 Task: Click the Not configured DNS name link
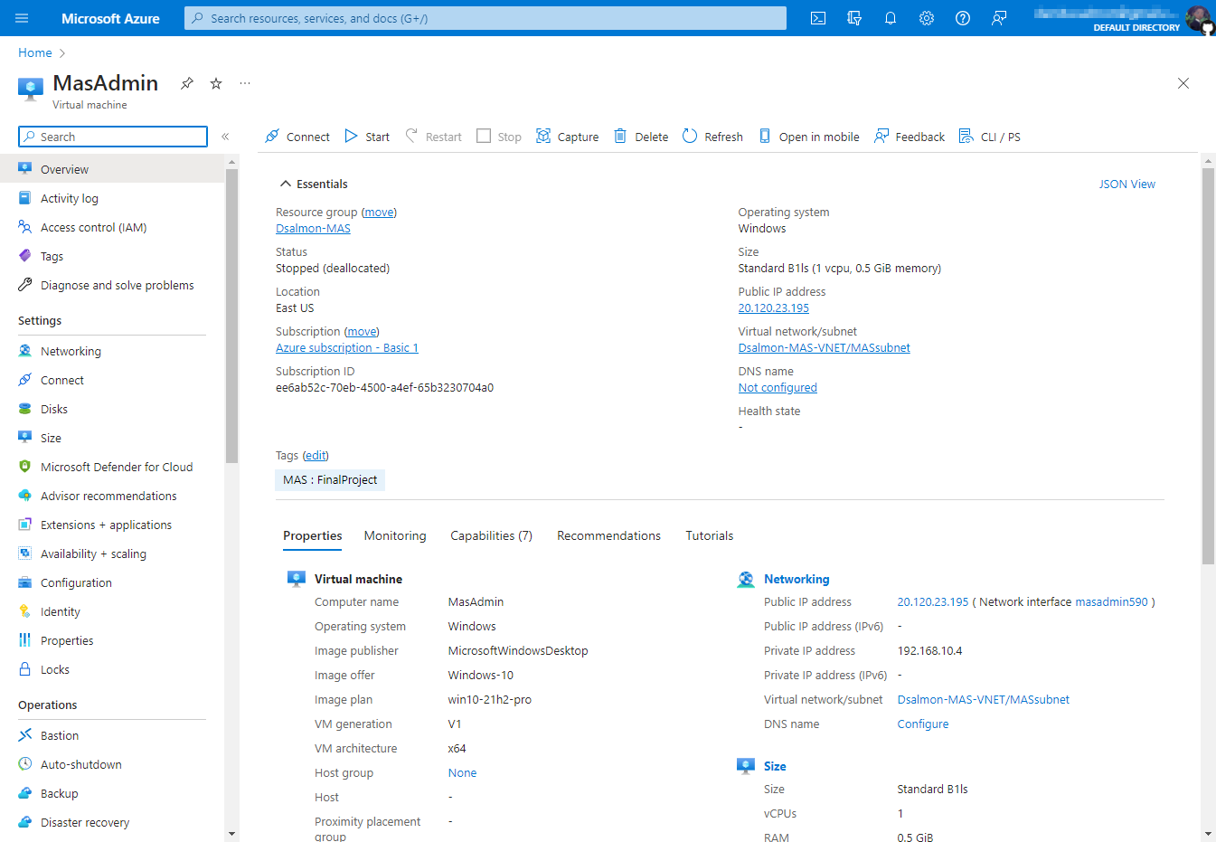pyautogui.click(x=778, y=388)
